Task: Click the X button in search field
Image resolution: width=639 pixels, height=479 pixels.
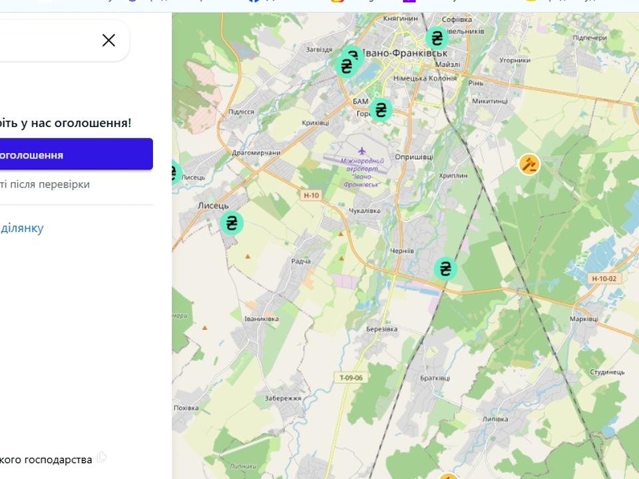Action: [x=108, y=41]
